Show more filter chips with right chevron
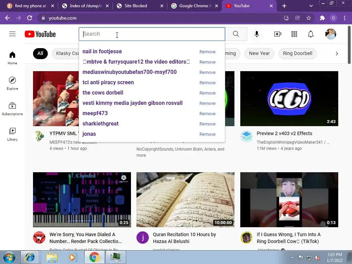The height and width of the screenshot is (264, 352). (x=337, y=53)
